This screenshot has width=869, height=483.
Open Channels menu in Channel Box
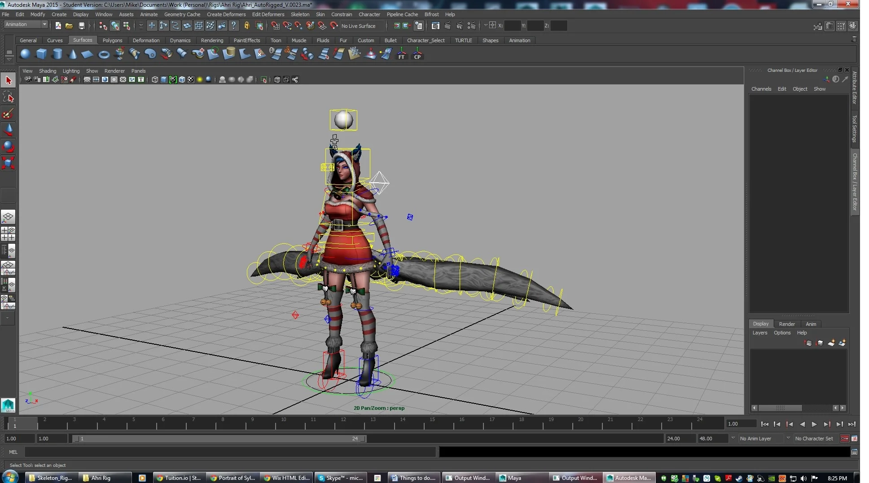[x=761, y=89]
